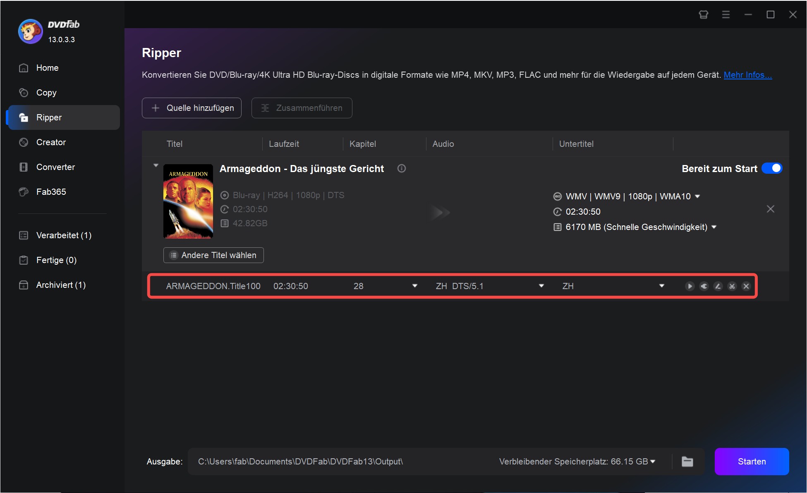Viewport: 807px width, 493px height.
Task: Open the DVDFab store/skin icon in title bar
Action: click(x=703, y=14)
